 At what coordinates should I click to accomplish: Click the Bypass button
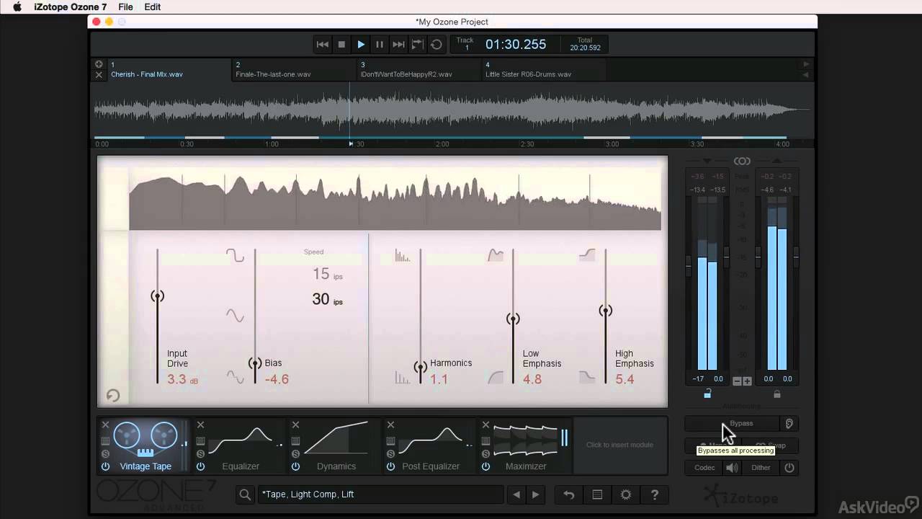[x=732, y=424]
